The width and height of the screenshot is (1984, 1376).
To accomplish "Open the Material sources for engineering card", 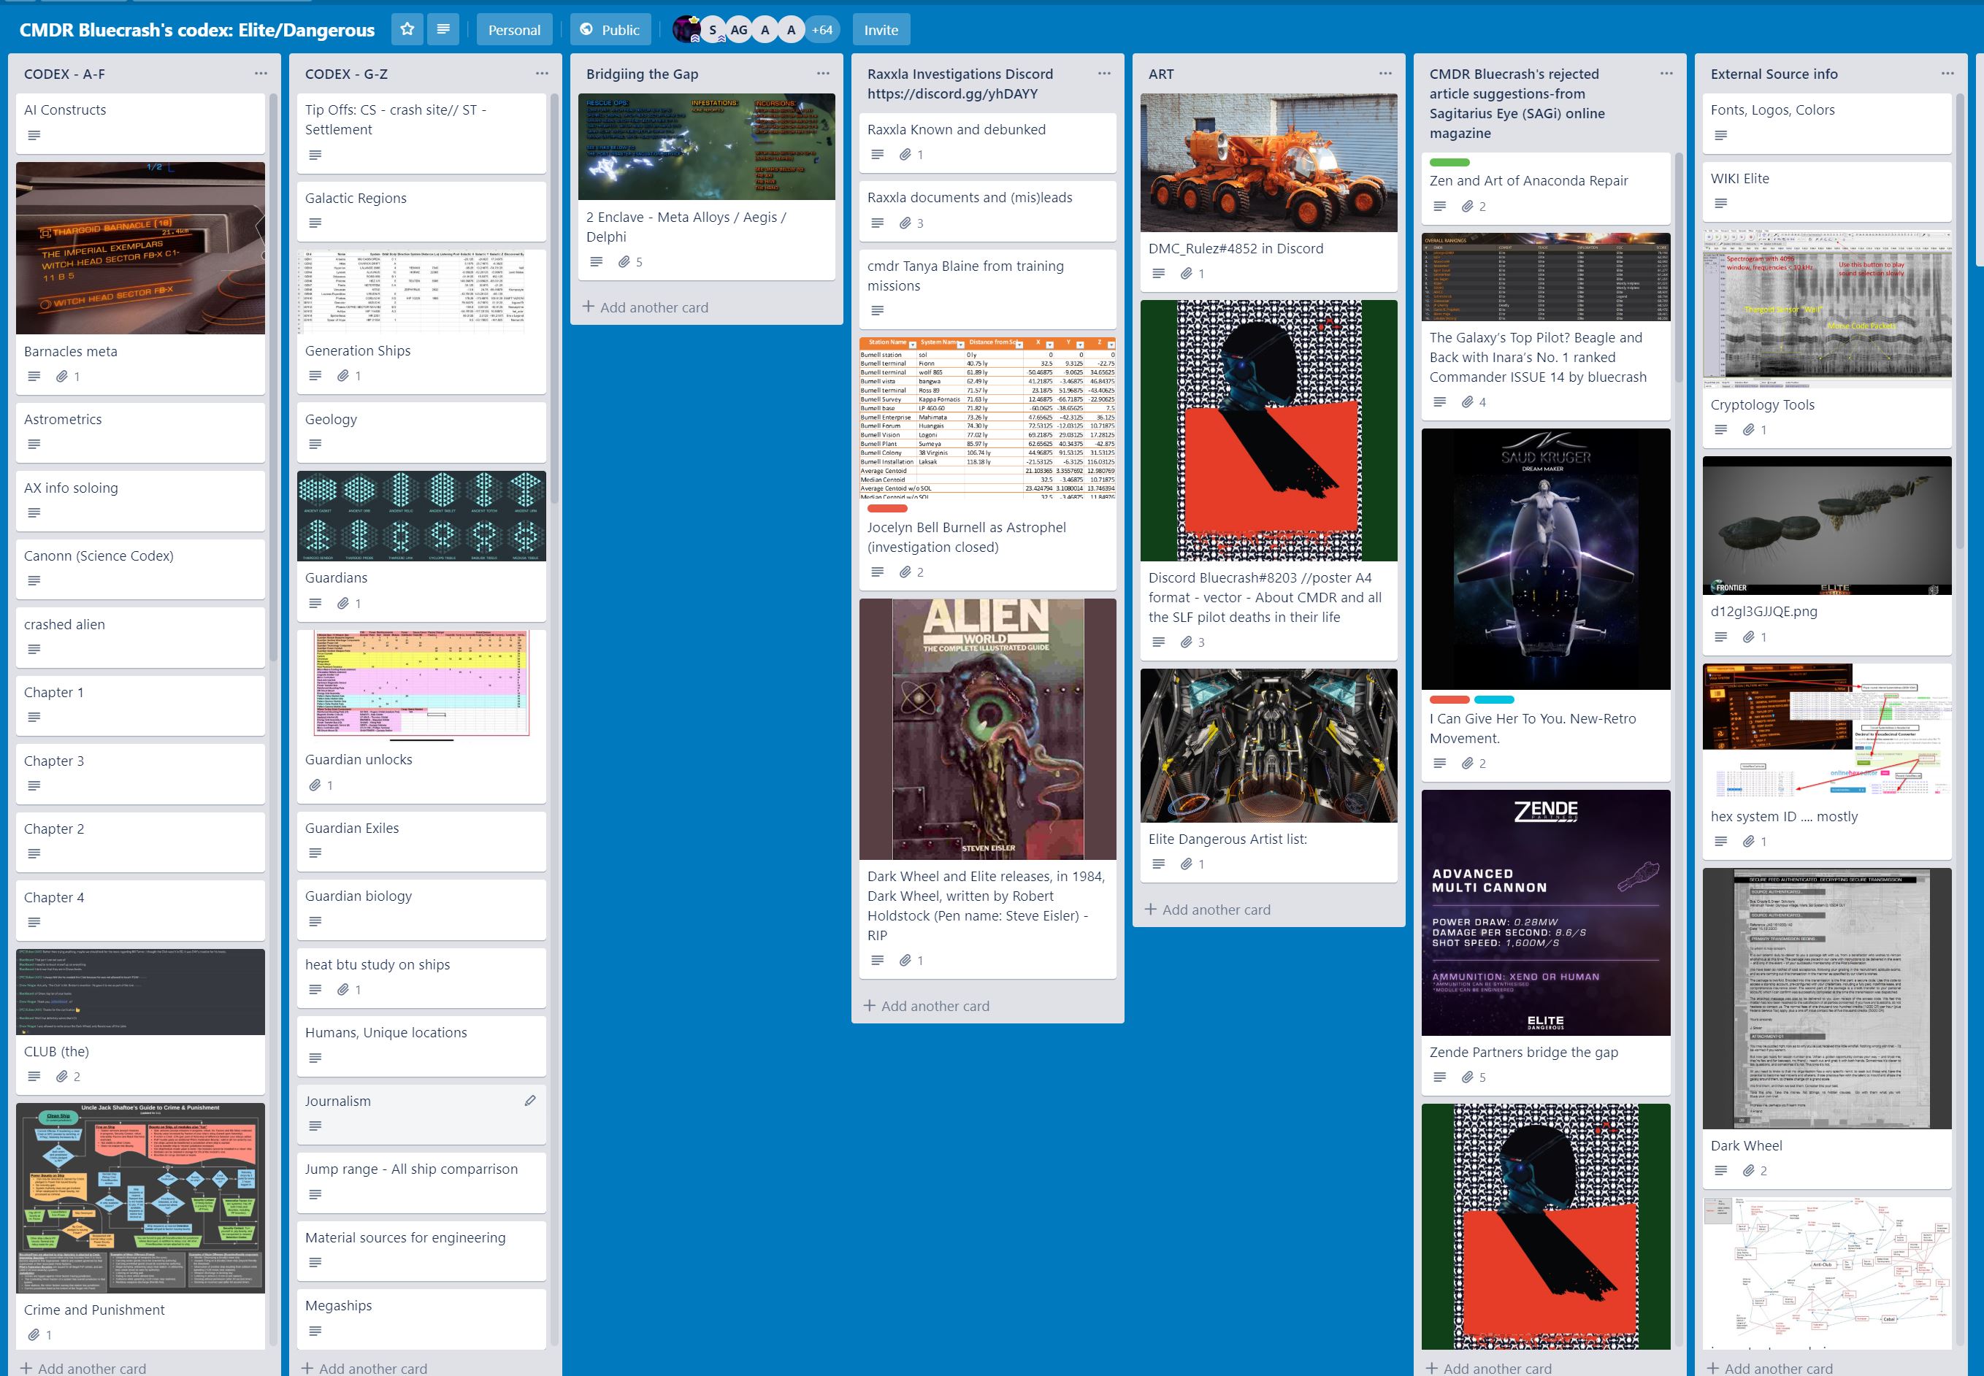I will (x=421, y=1250).
